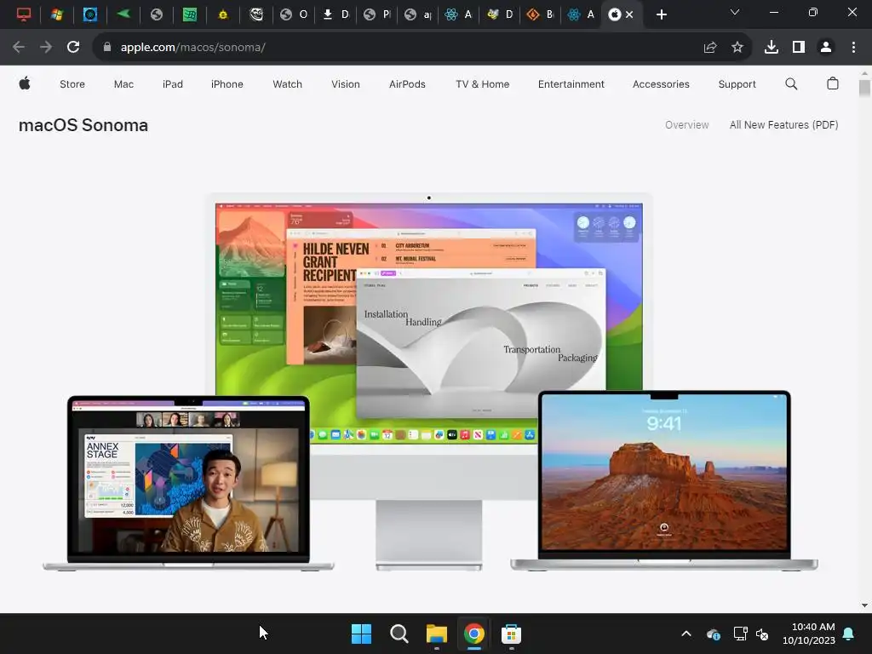Viewport: 872px width, 654px height.
Task: Click the lock icon in address bar
Action: [x=107, y=48]
